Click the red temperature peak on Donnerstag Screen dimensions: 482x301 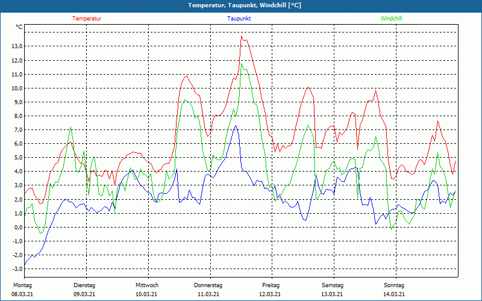pos(242,36)
